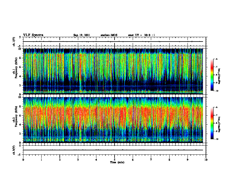Screen dimensions: 232x179
Task: Select the ch.1 "Frequency (kHz)" axis label
Action: (x=16, y=67)
